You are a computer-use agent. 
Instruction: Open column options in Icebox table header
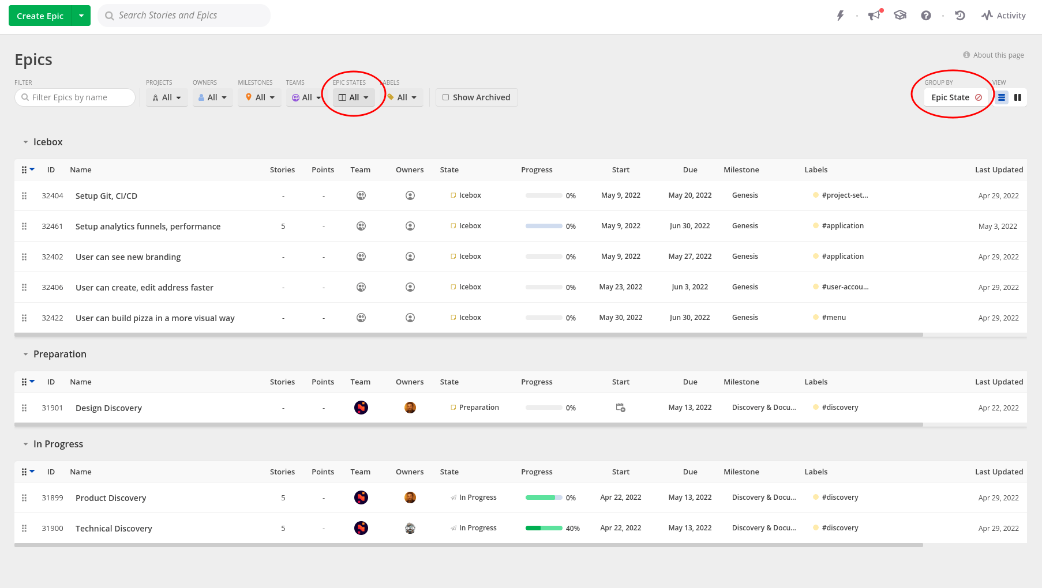[28, 169]
